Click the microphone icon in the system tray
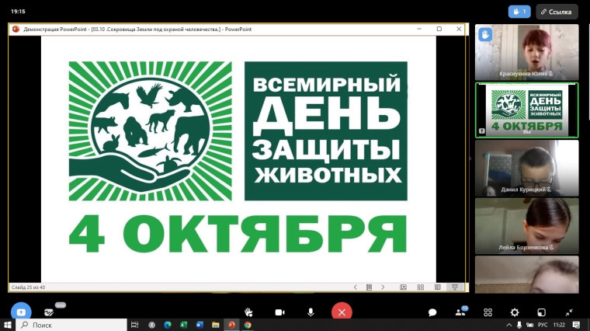 tap(519, 325)
